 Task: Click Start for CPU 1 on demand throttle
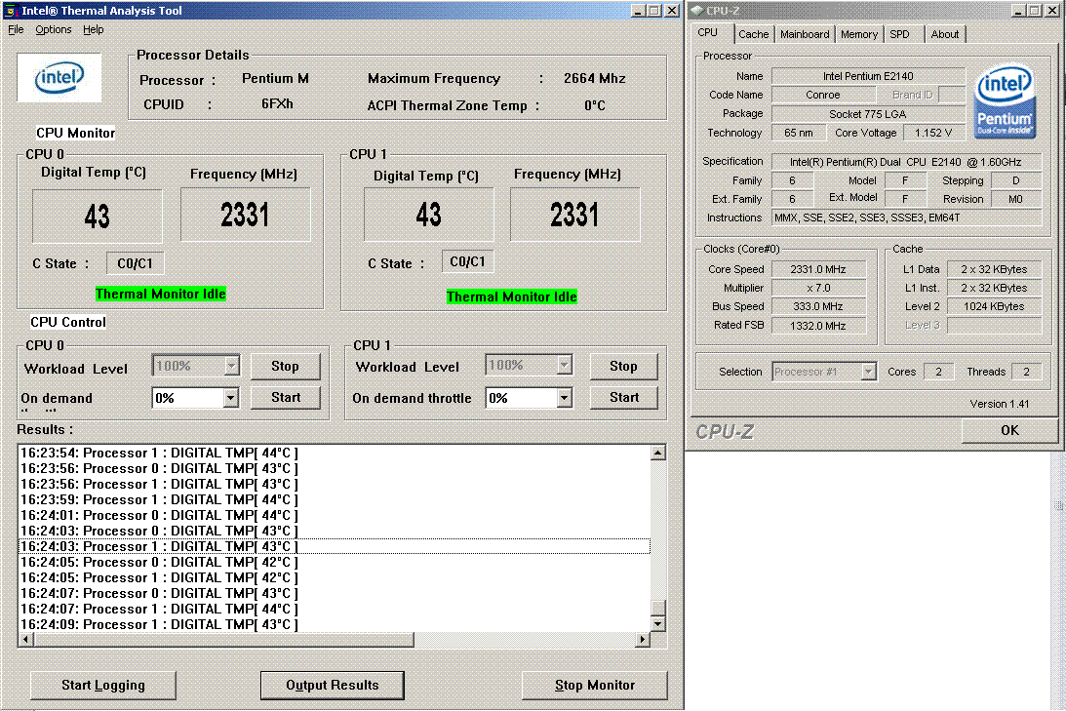click(623, 397)
